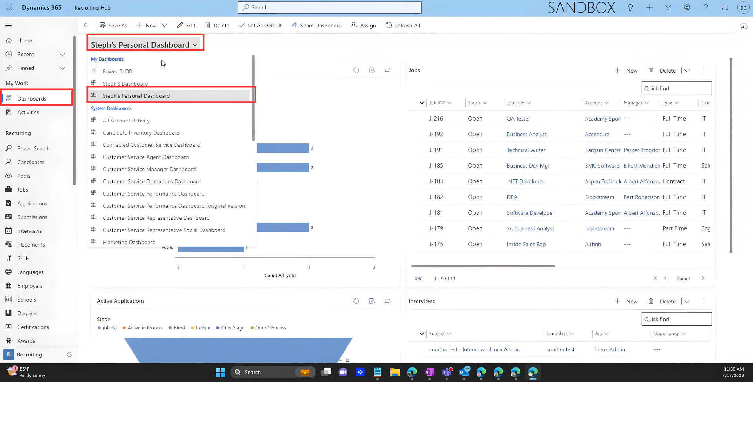Viewport: 753px width, 424px height.
Task: Expand the Active Applications chart
Action: coord(387,301)
